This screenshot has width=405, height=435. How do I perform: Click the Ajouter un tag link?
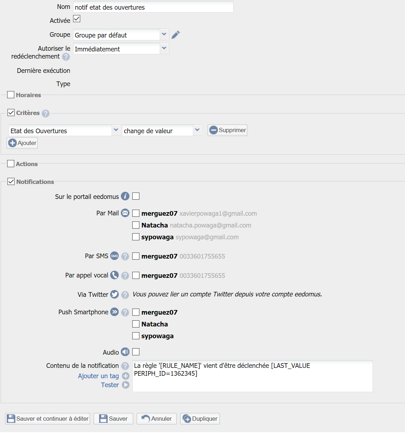[98, 376]
